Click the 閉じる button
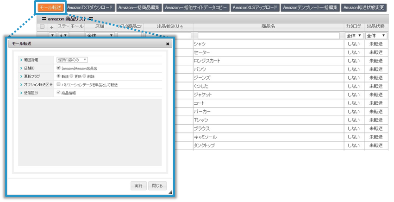This screenshot has height=202, width=394. tap(157, 186)
